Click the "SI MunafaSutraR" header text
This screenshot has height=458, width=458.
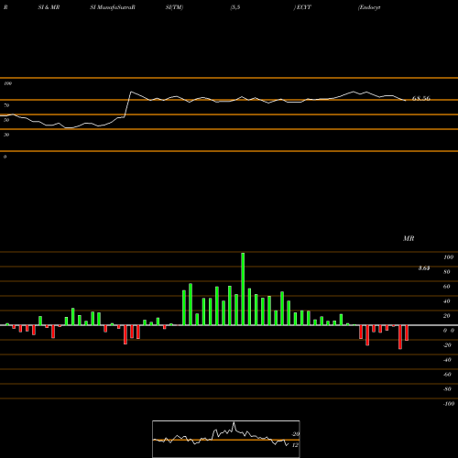tap(113, 7)
